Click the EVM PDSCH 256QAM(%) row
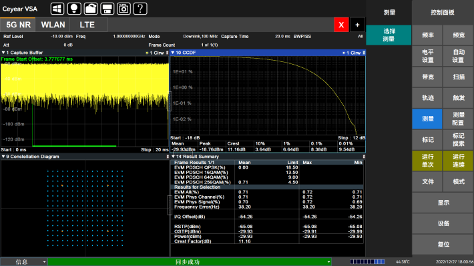This screenshot has height=266, width=474. [268, 183]
